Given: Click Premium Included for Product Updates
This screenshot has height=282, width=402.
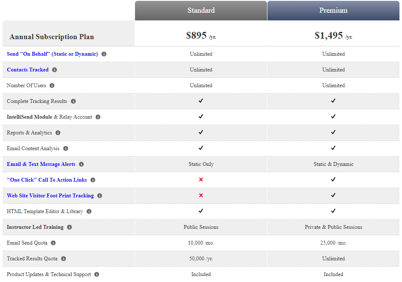Looking at the screenshot, I should coord(333,274).
